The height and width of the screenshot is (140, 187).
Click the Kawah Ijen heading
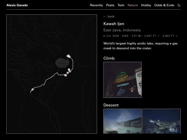[114, 24]
